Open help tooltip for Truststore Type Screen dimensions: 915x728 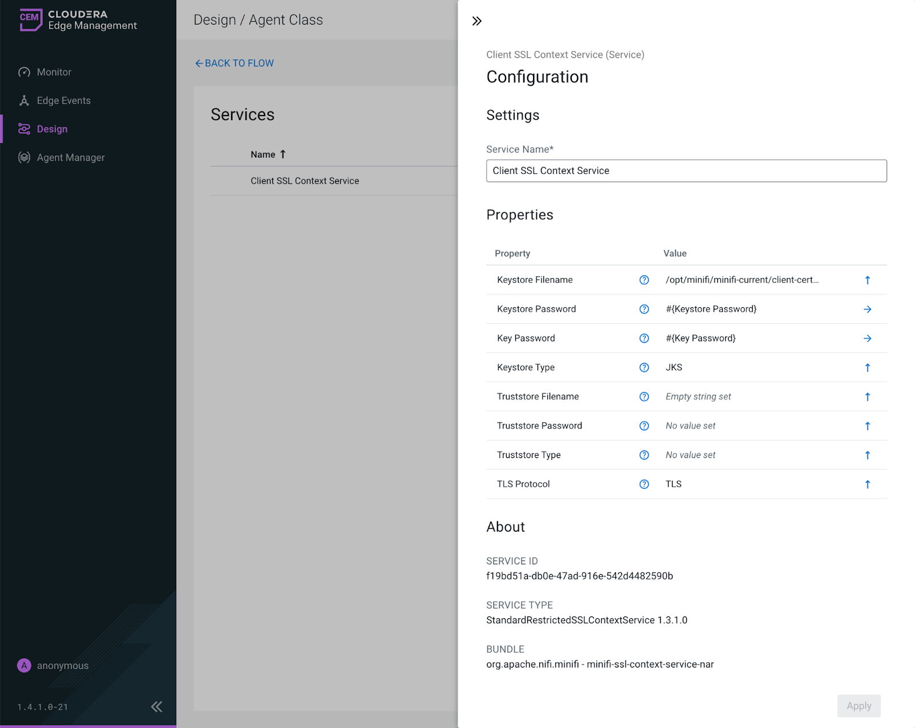(x=644, y=455)
